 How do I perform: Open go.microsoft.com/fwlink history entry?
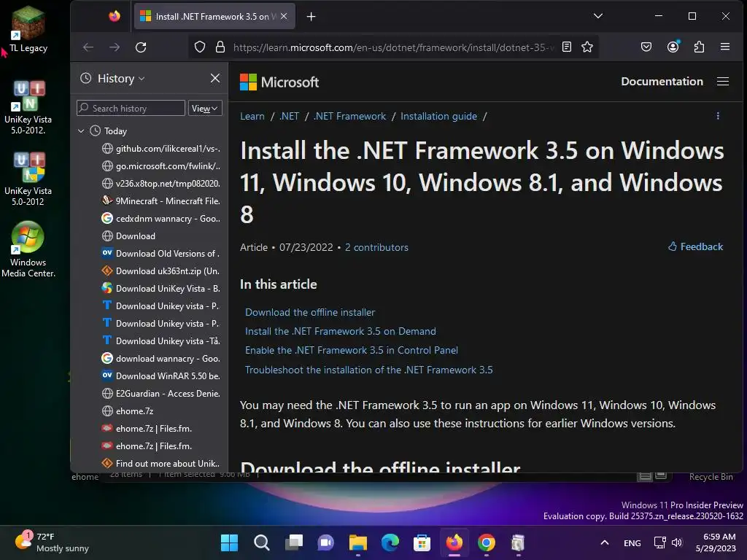coord(161,166)
